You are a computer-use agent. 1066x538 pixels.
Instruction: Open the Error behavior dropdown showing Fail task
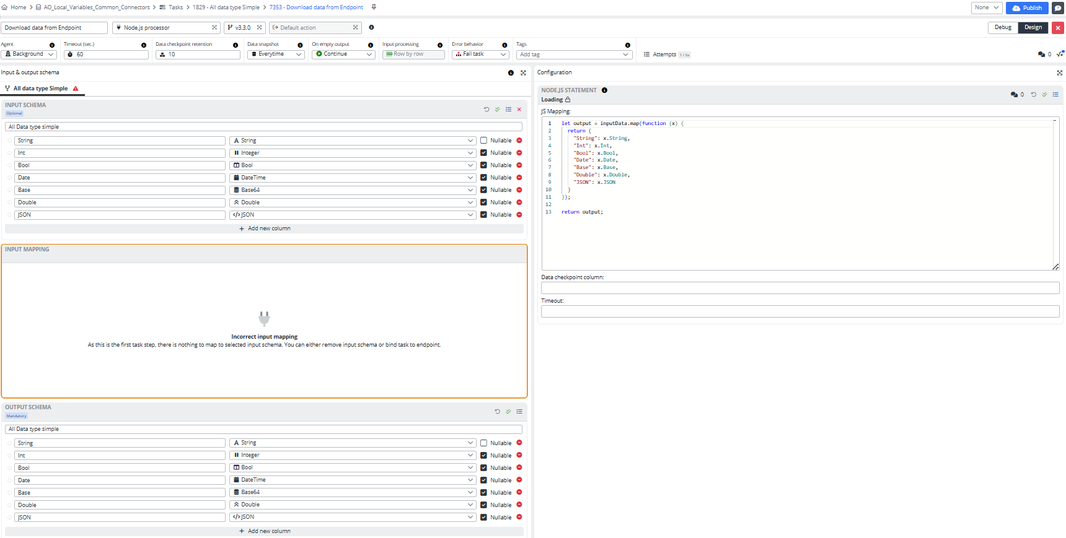pos(480,54)
